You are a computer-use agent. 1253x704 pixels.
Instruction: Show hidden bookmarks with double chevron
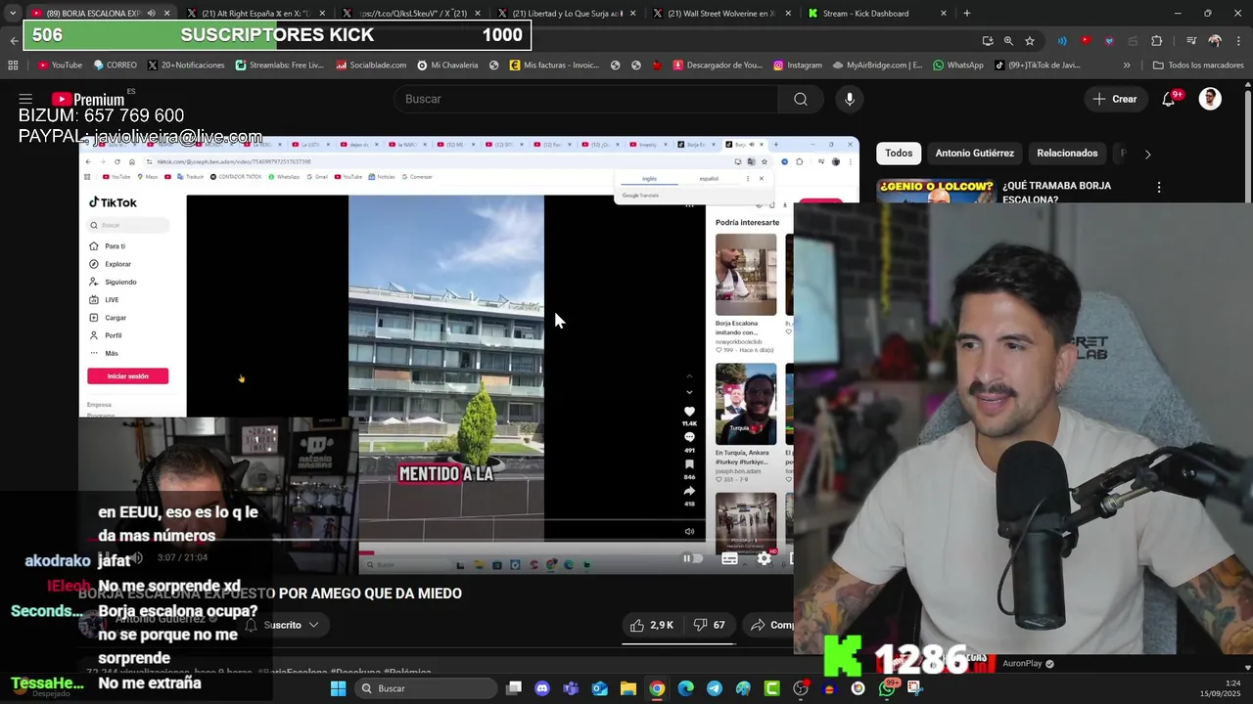click(1127, 66)
